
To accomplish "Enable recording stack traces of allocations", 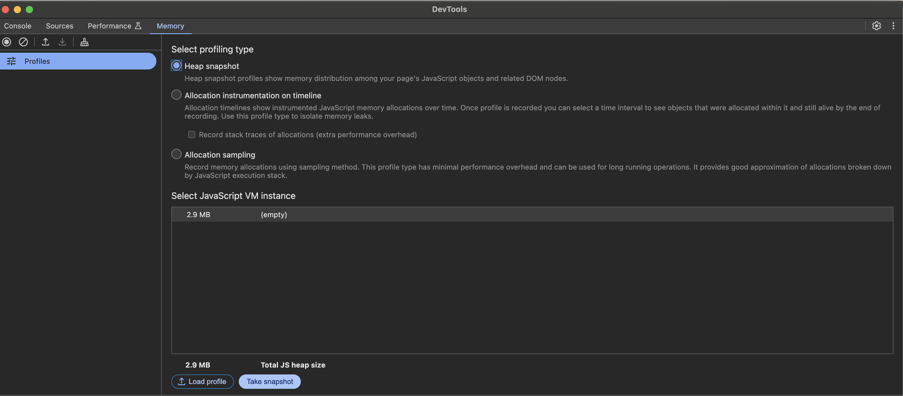I will [x=192, y=134].
